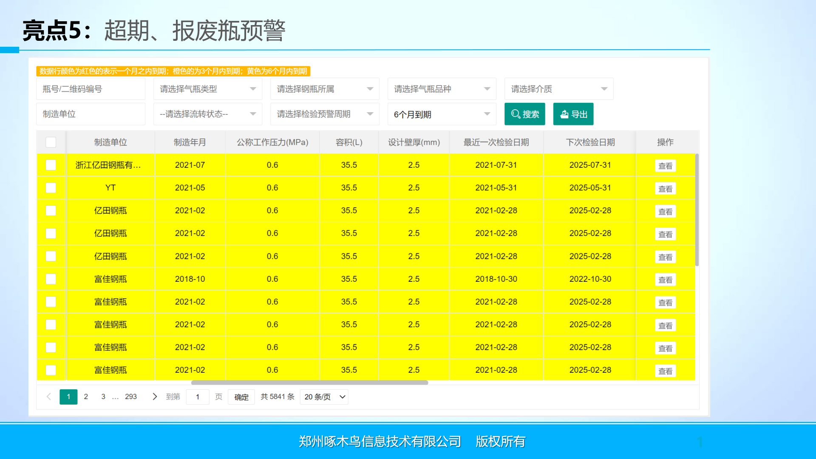Click the horizontal table scrollbar

309,382
